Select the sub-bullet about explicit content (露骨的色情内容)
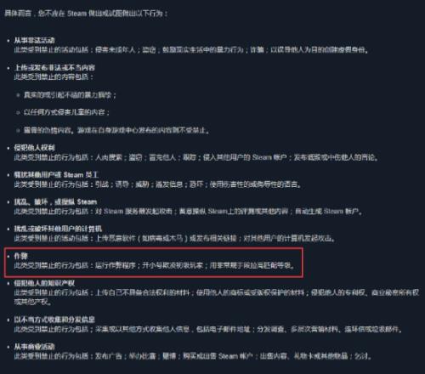Viewport: 425px width, 374px height. pos(116,130)
